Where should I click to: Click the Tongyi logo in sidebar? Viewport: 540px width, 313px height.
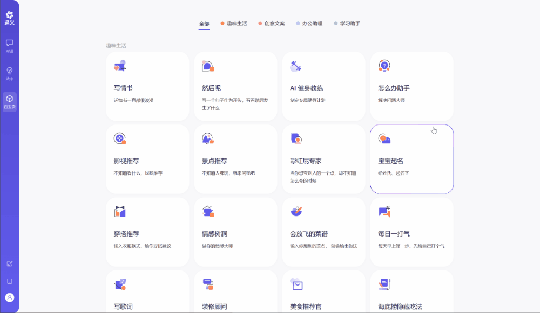pyautogui.click(x=9, y=18)
